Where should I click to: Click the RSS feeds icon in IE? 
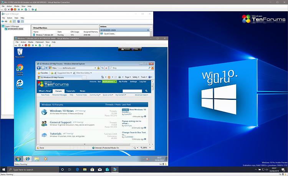point(109,77)
